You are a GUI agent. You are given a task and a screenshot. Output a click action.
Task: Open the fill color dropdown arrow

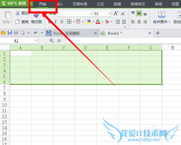click(x=93, y=22)
